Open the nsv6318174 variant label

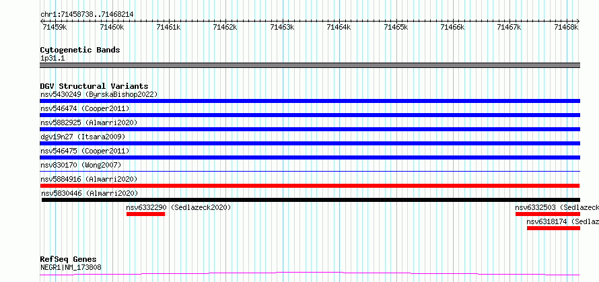(563, 221)
